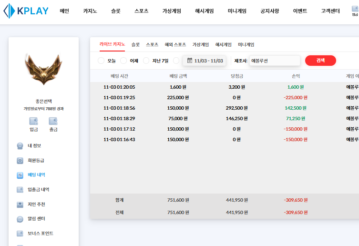This screenshot has width=359, height=246.
Task: Select the 오늘 radio button
Action: coord(101,61)
